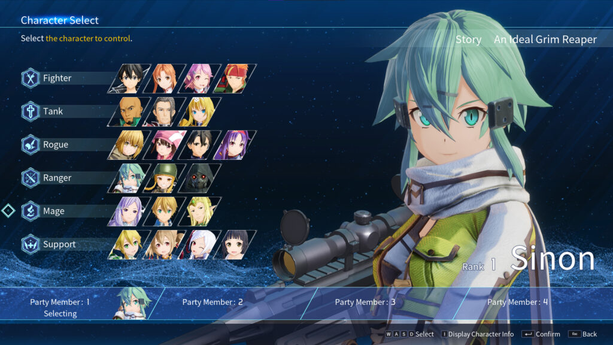This screenshot has width=613, height=345.
Task: Click the Confirm prompt
Action: pos(541,334)
